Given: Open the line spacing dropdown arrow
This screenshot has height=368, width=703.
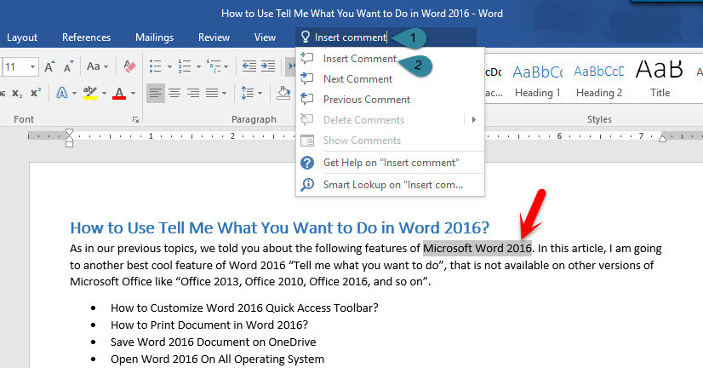Looking at the screenshot, I should (260, 94).
